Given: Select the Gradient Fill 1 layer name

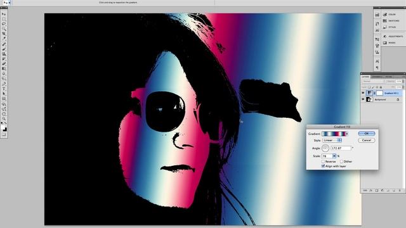Looking at the screenshot, I should pyautogui.click(x=391, y=93).
